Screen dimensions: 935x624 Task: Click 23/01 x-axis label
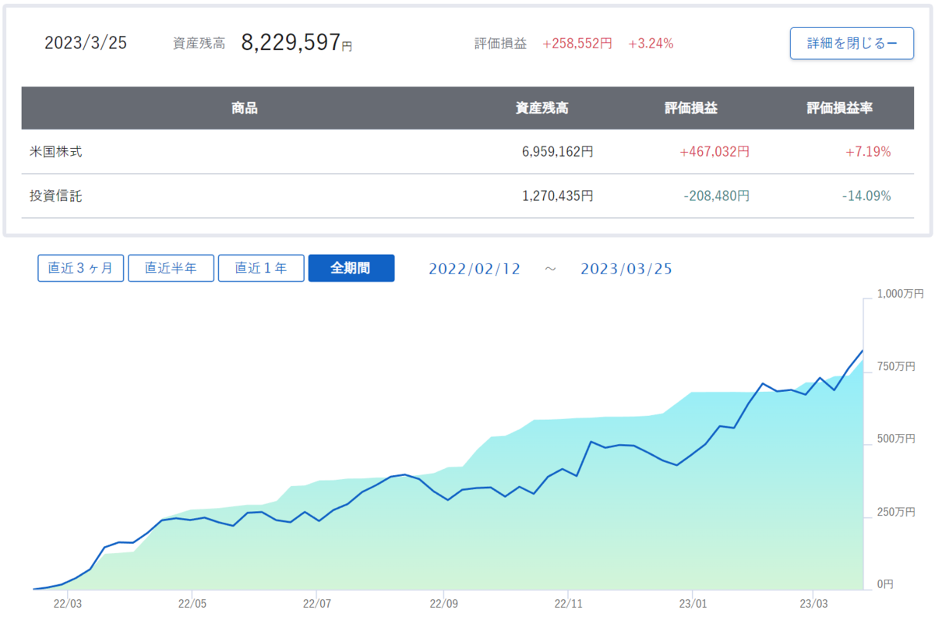coord(693,603)
